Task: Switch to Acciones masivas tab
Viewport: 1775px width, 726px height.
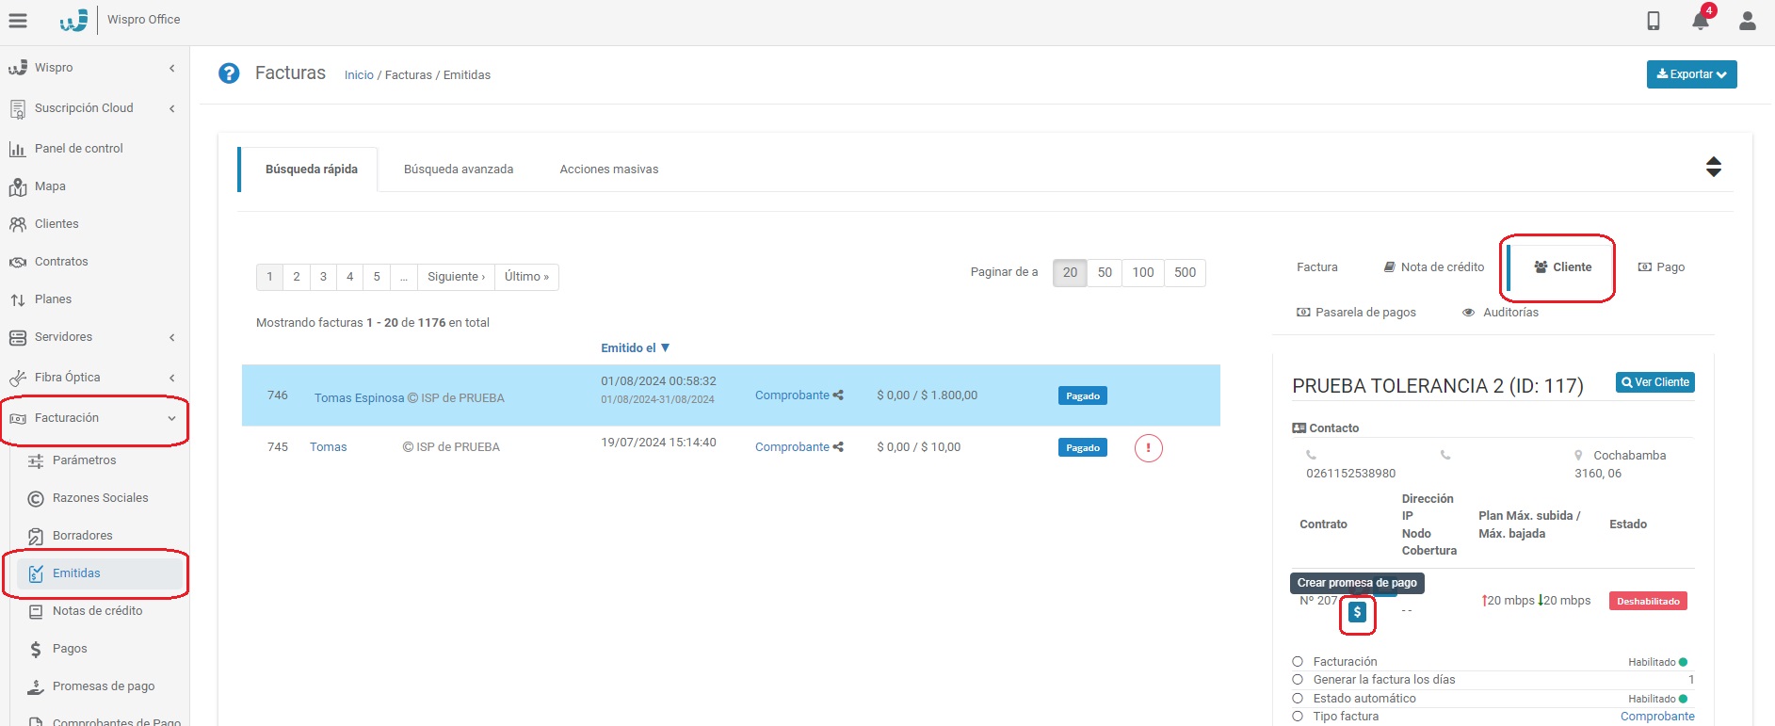Action: click(609, 169)
